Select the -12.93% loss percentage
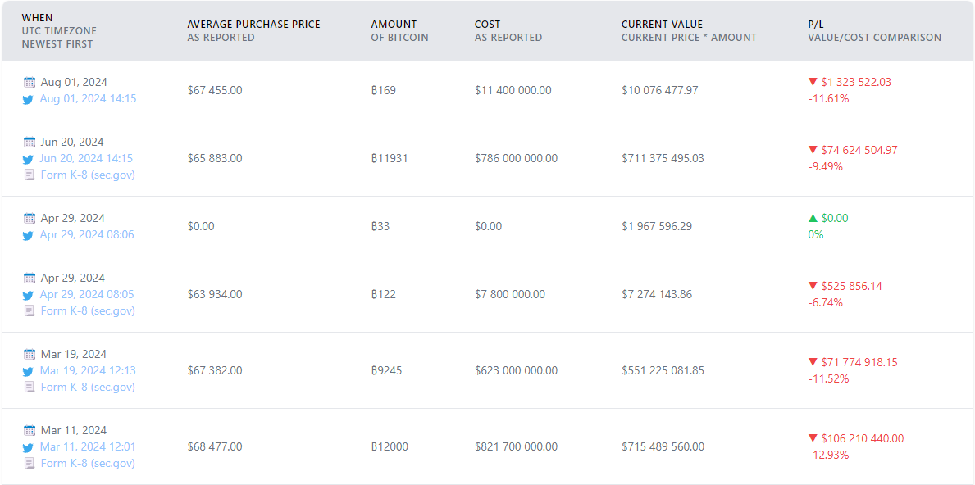The image size is (975, 485). click(828, 456)
